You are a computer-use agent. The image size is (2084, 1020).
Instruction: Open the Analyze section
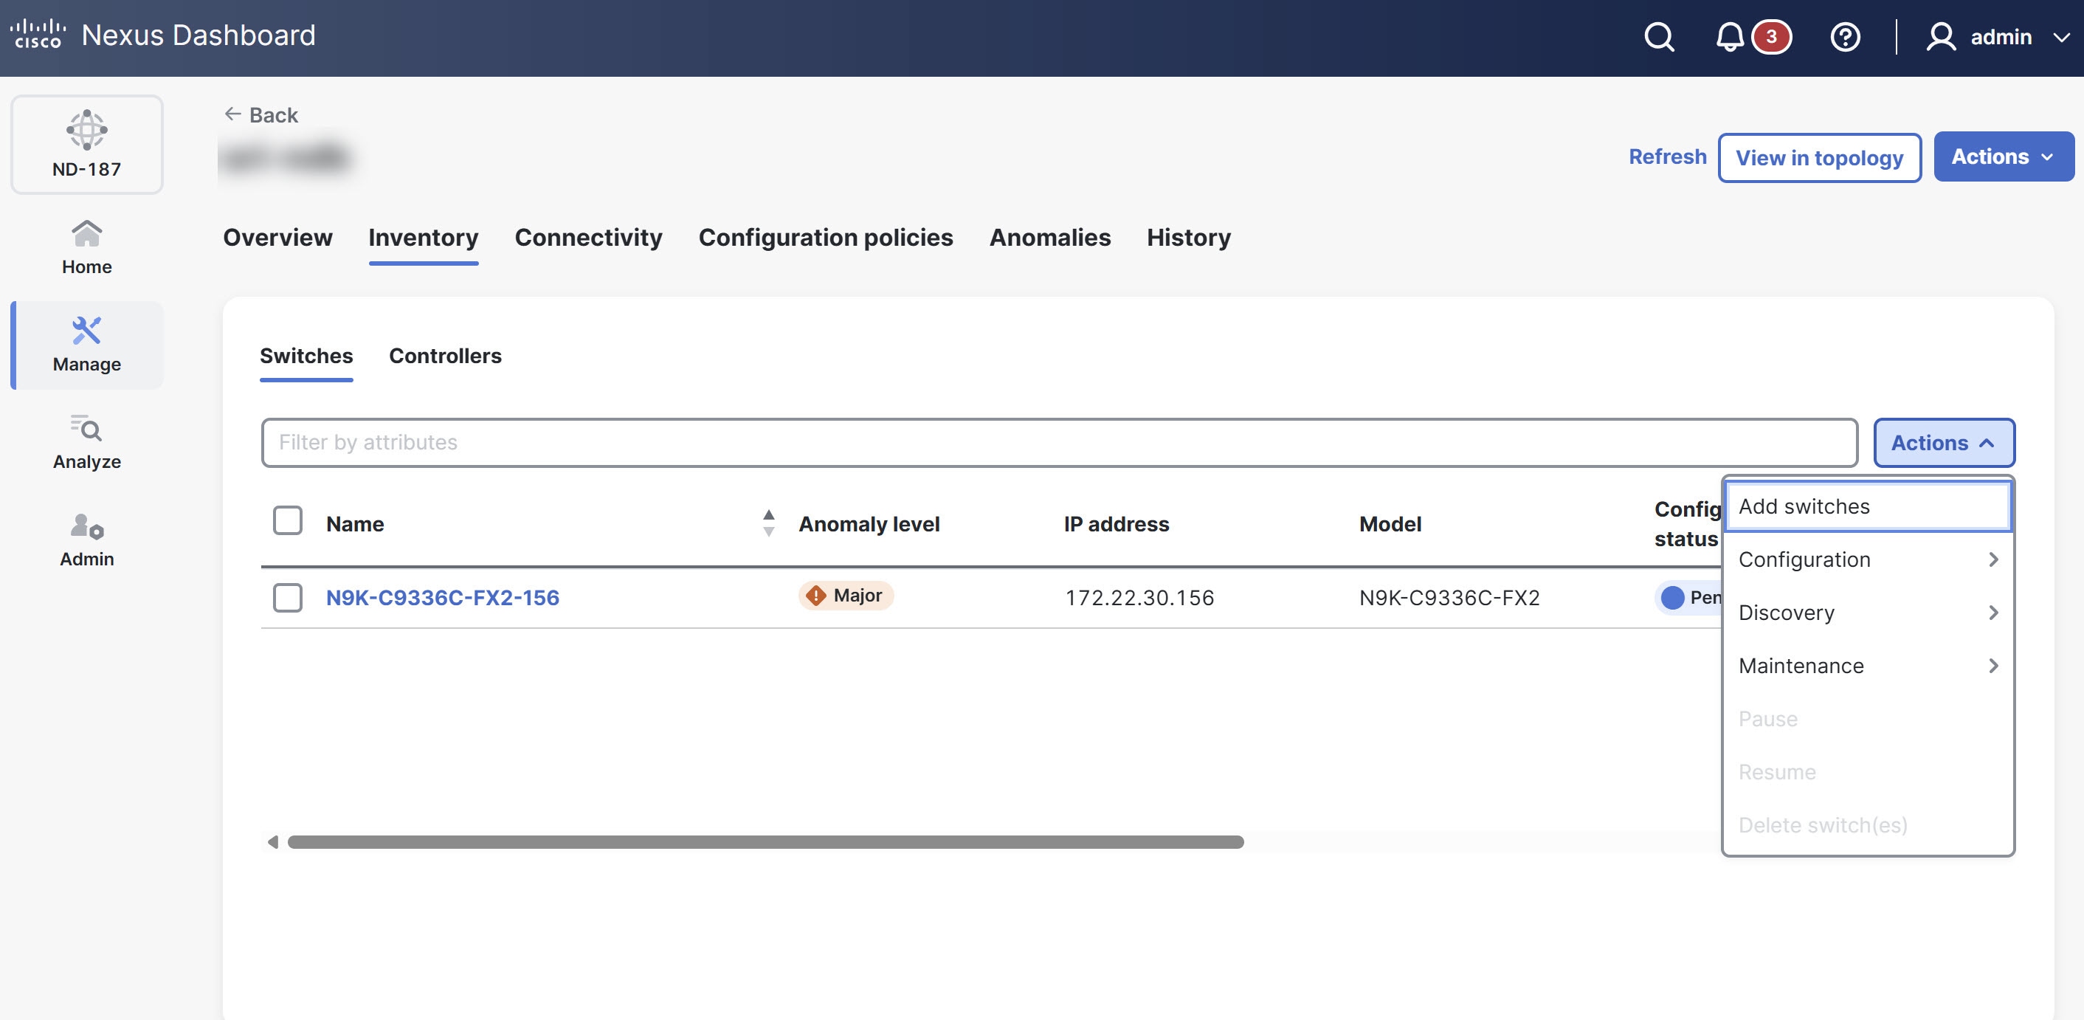coord(86,441)
